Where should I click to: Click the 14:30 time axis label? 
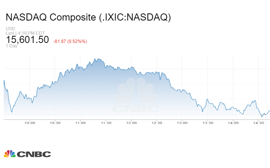(x=258, y=122)
